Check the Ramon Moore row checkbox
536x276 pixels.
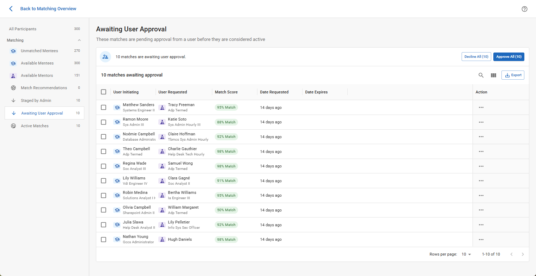coord(103,122)
